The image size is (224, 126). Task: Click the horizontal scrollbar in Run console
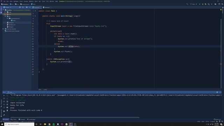[75, 118]
